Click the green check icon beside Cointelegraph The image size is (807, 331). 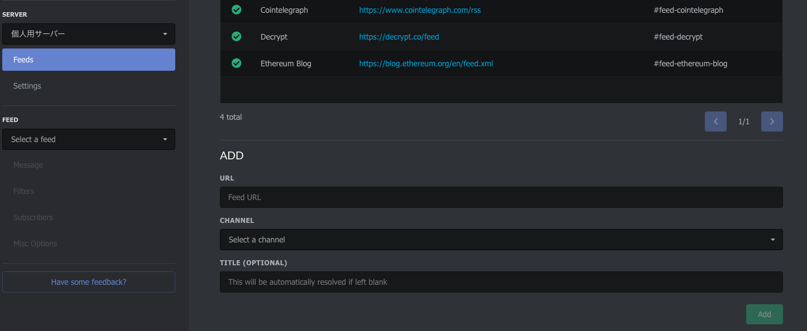point(237,9)
